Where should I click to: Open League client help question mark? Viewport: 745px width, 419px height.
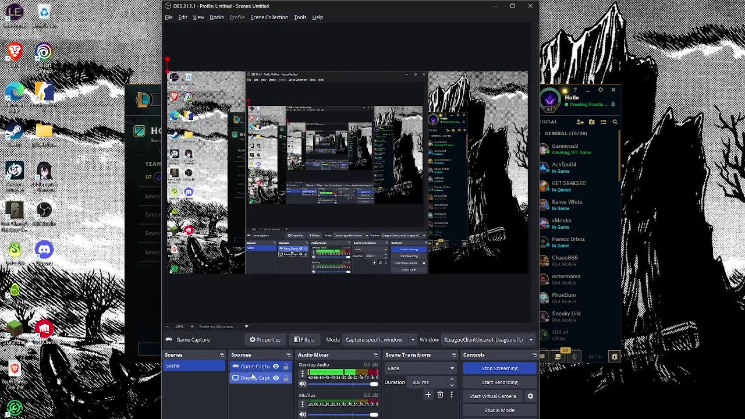pyautogui.click(x=575, y=90)
